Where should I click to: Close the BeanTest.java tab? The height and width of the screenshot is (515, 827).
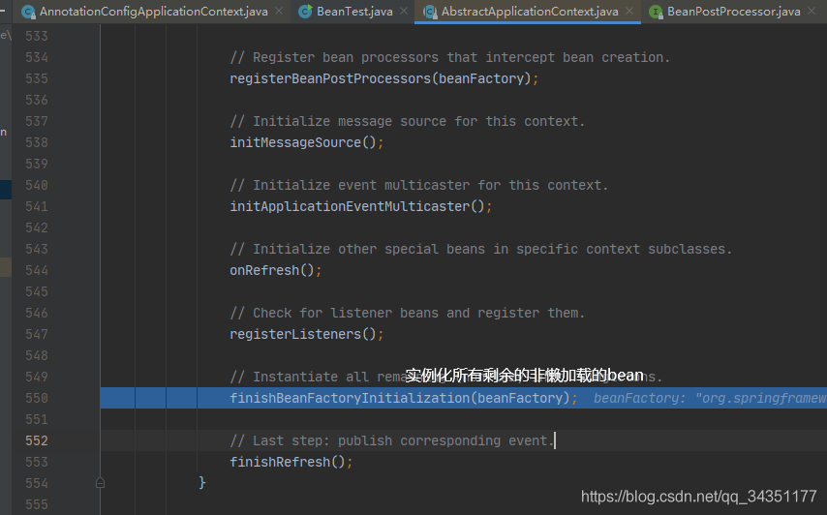pos(403,12)
